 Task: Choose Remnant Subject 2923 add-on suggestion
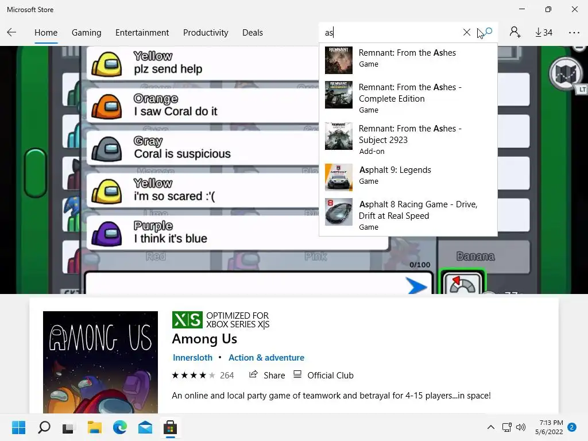pyautogui.click(x=408, y=140)
